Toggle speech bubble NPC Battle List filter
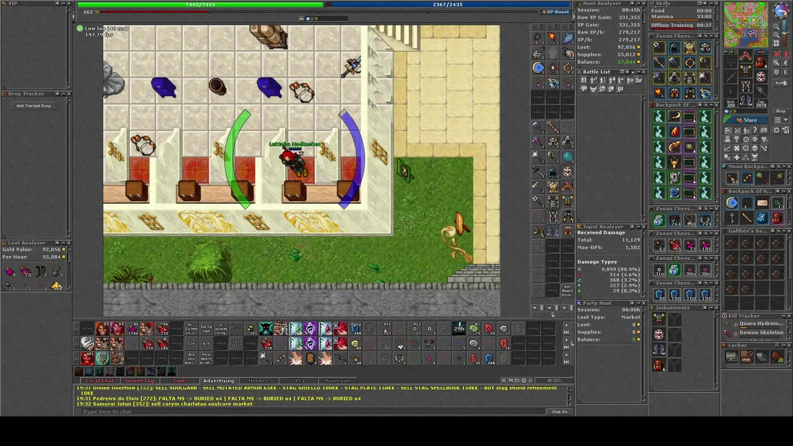The width and height of the screenshot is (793, 446). [x=584, y=89]
